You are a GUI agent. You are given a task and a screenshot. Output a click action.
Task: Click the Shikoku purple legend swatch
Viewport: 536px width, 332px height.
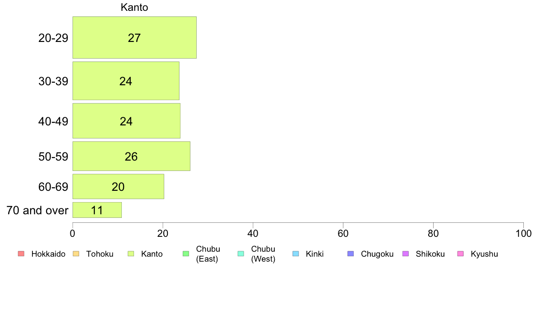[x=406, y=254]
